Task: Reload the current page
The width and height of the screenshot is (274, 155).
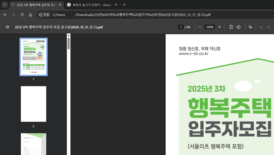Action: pos(22,15)
